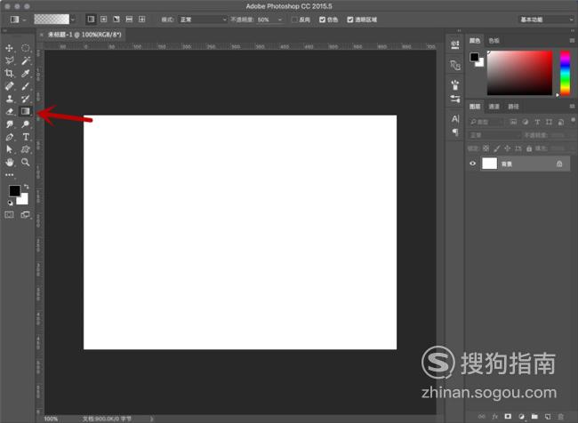Select the Smudge tool
This screenshot has width=578, height=423.
click(9, 124)
